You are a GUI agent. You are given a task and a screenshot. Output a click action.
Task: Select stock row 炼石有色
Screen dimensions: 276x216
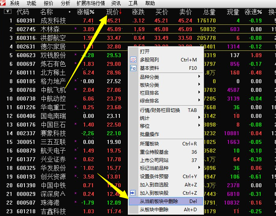tap(138, 64)
